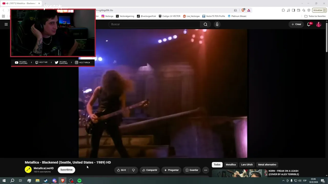The image size is (328, 184).
Task: Click the Brave Shields lion icon
Action: [243, 10]
